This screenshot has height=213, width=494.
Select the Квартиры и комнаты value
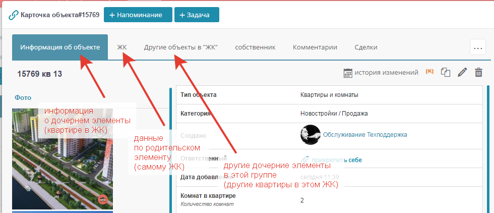coord(329,95)
